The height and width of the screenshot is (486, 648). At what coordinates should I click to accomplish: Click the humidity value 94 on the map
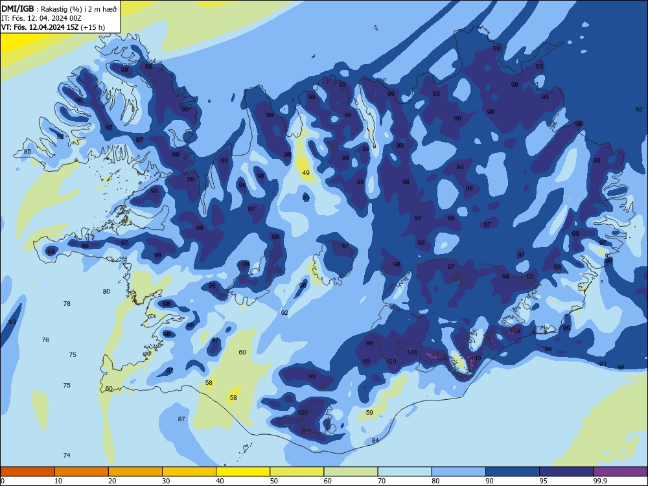point(621,367)
